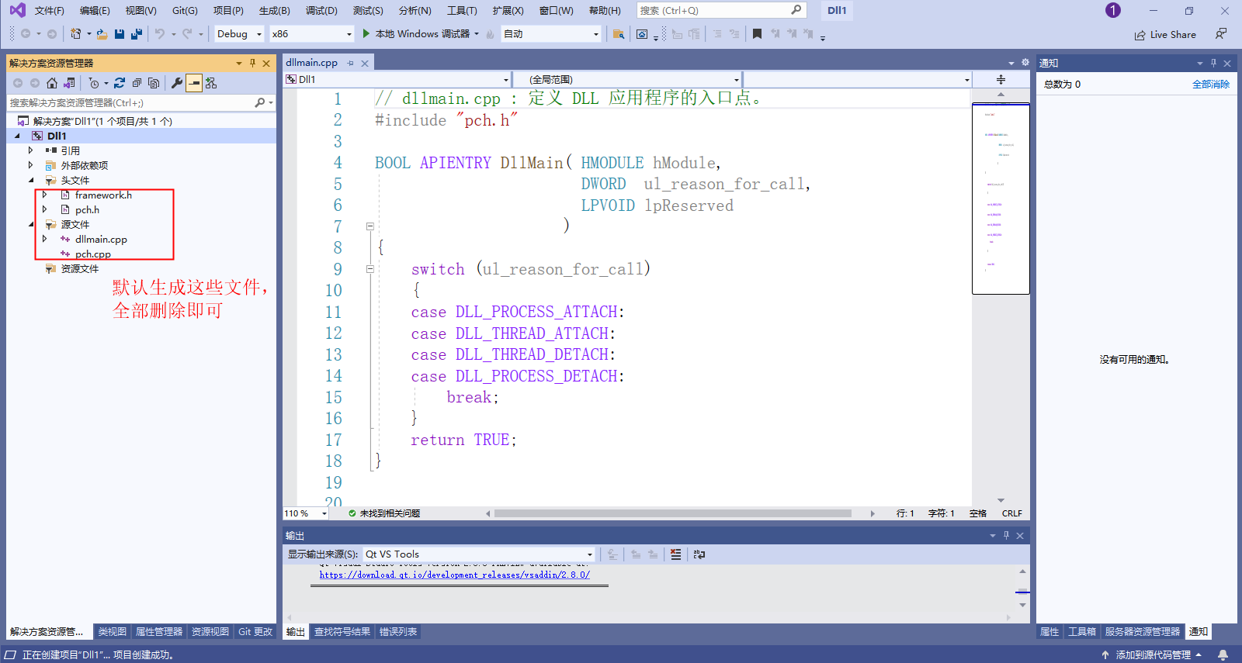Image resolution: width=1242 pixels, height=663 pixels.
Task: Select dllmain.cpp in Solution Explorer
Action: pyautogui.click(x=101, y=240)
